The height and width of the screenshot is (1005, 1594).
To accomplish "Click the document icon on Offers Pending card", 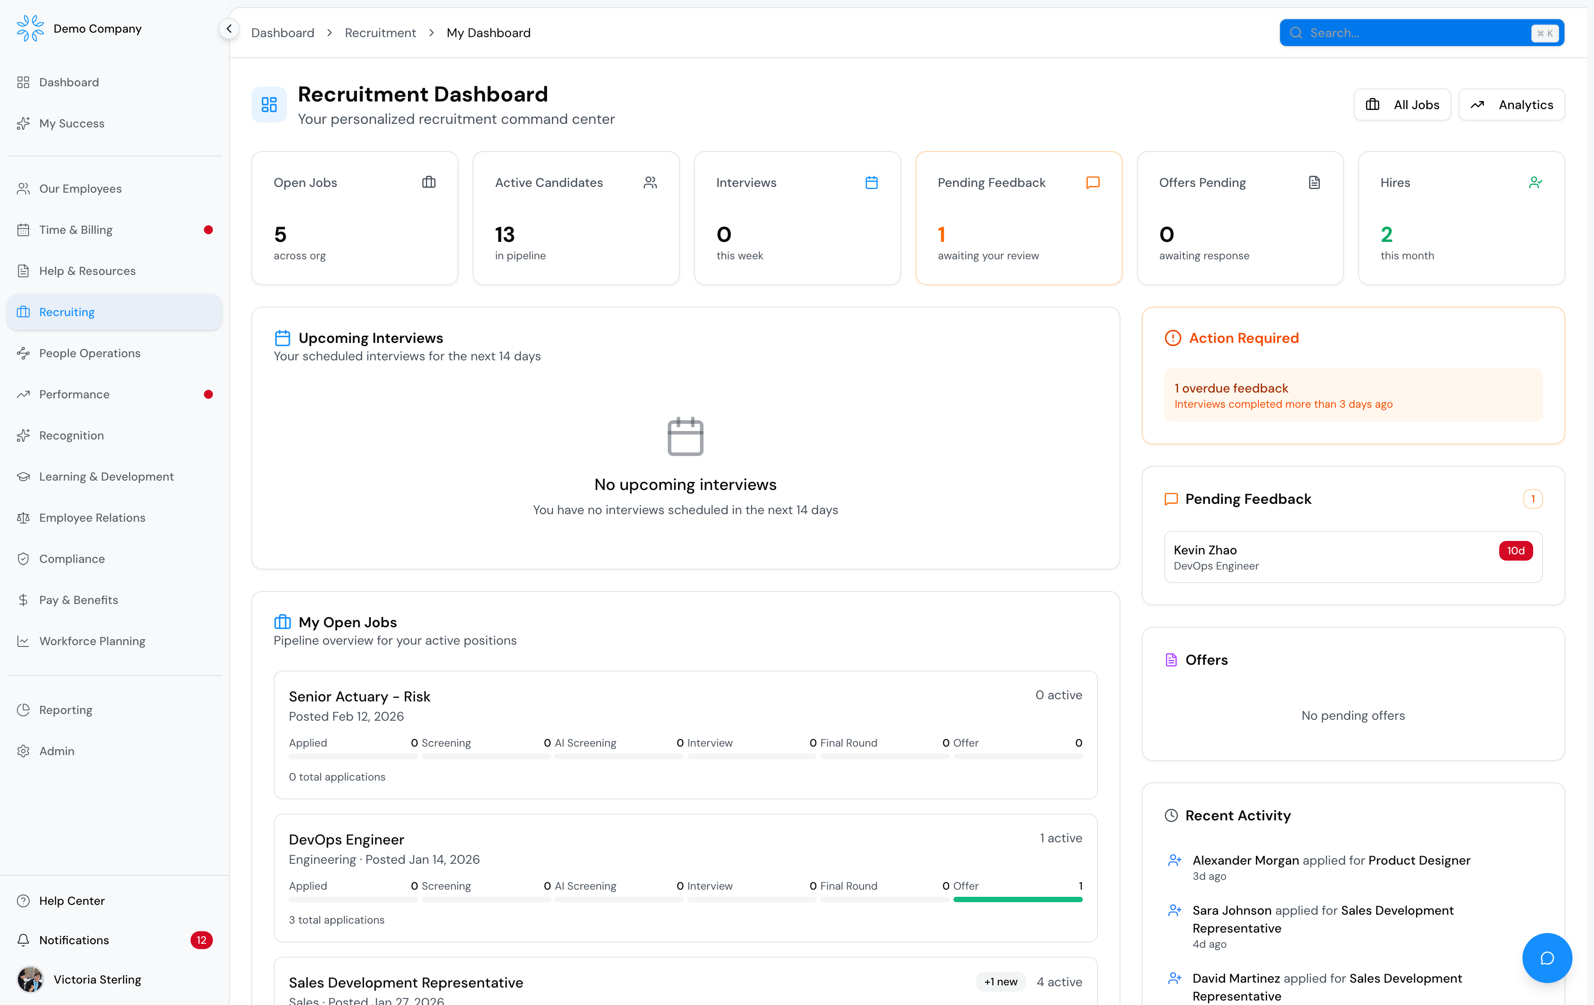I will tap(1314, 182).
